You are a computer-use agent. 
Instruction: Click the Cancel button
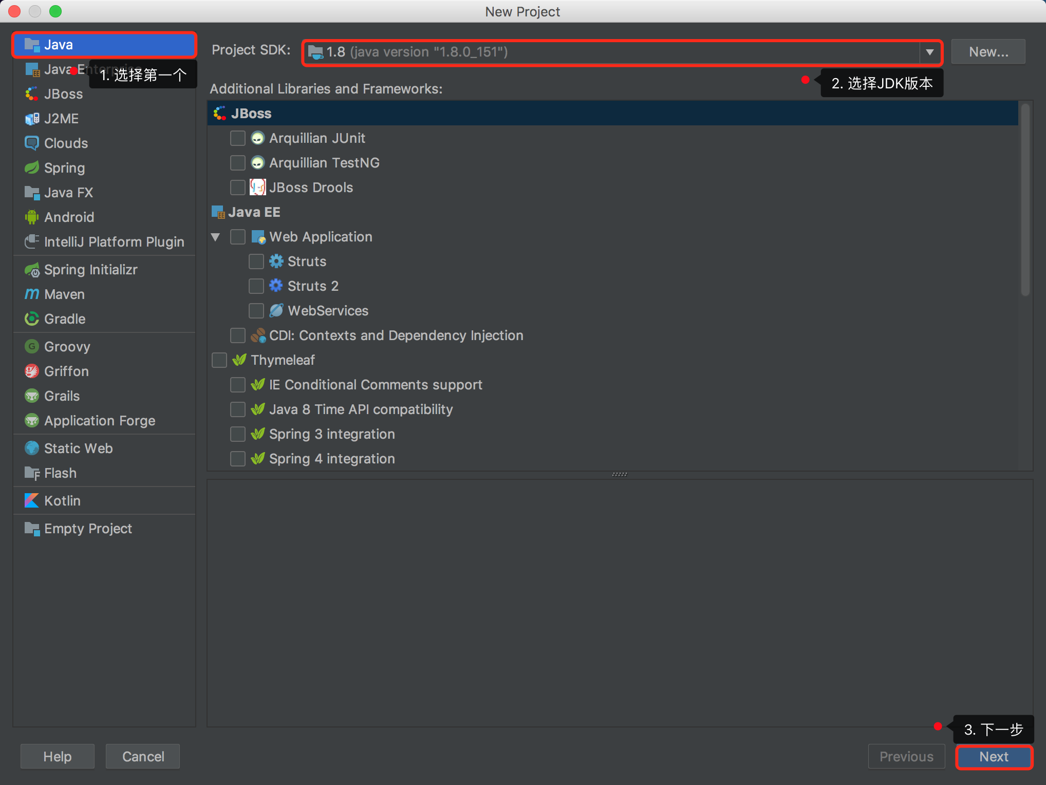point(143,757)
